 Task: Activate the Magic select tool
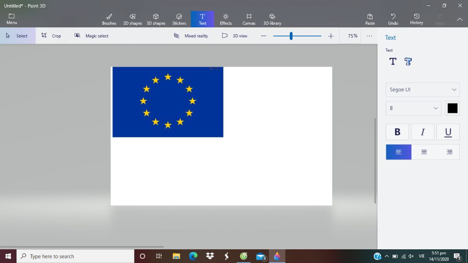click(x=91, y=35)
